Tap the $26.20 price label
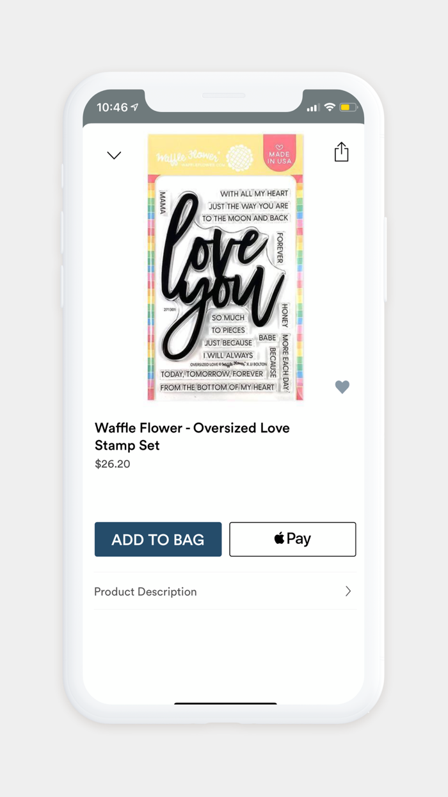This screenshot has height=797, width=448. pyautogui.click(x=113, y=464)
